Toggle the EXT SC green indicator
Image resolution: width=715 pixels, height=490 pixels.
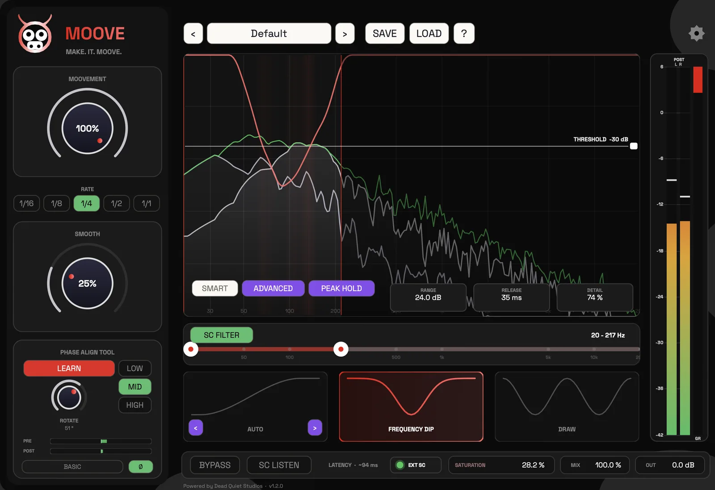click(400, 465)
